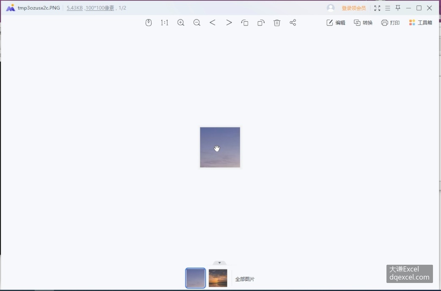This screenshot has width=441, height=291.
Task: Click the 登录领会员 login link
Action: 353,8
